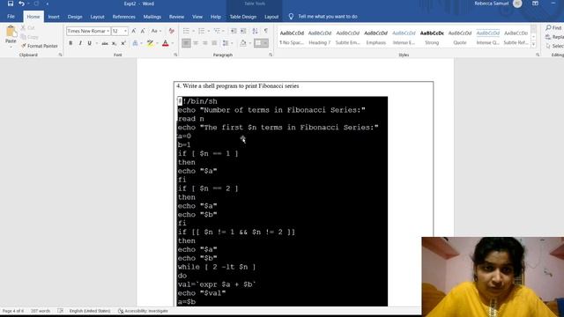The image size is (564, 317).
Task: Click the Text Effects icon
Action: pyautogui.click(x=135, y=43)
